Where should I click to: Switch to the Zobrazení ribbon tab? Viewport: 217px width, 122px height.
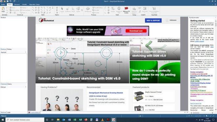17,4
